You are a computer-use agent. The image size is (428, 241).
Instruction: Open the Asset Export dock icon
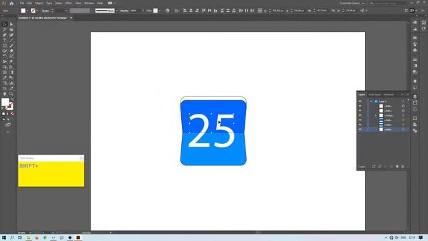(x=415, y=102)
